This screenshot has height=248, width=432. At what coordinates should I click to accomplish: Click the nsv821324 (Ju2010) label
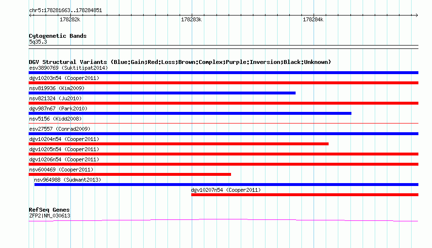coord(55,98)
